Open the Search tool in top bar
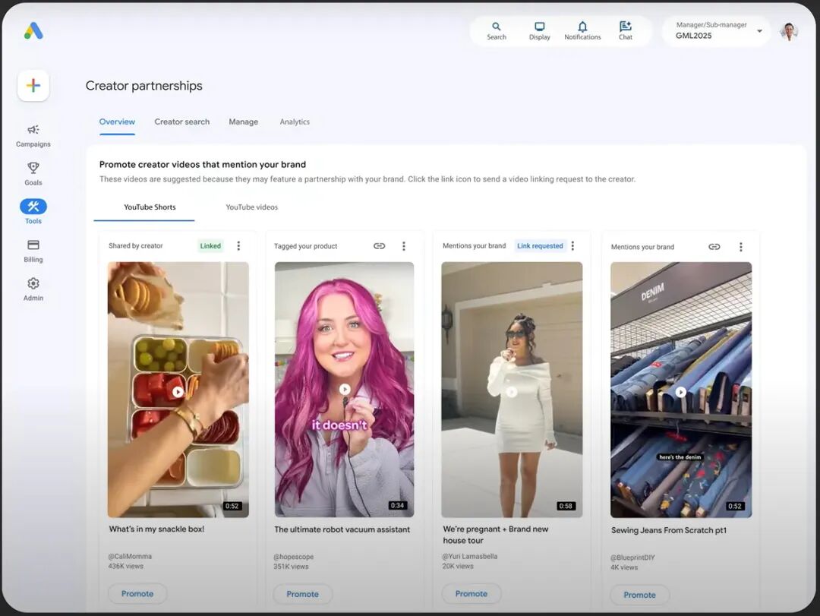 [497, 31]
